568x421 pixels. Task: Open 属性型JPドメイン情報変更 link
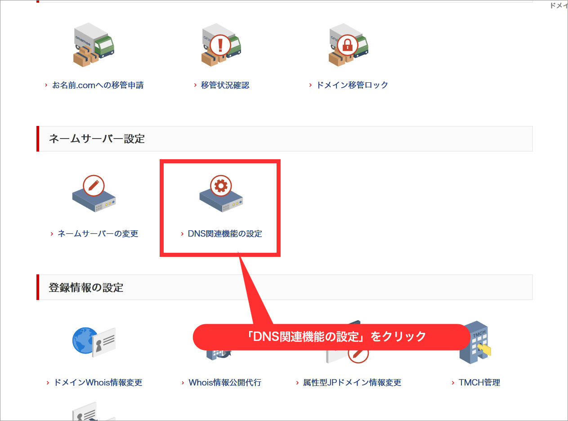pyautogui.click(x=352, y=383)
